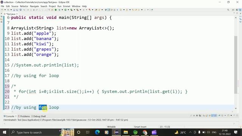The image size is (242, 136).
Task: Open the Project menu
Action: [52, 6]
